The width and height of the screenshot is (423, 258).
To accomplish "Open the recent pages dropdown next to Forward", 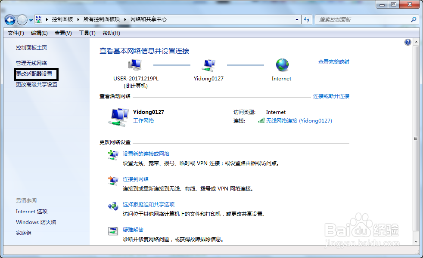I will (31, 20).
